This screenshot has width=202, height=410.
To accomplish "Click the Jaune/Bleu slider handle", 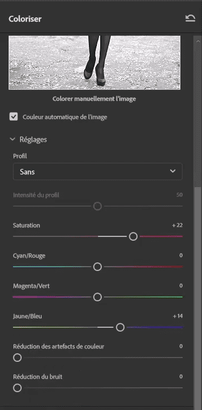I will [120, 327].
